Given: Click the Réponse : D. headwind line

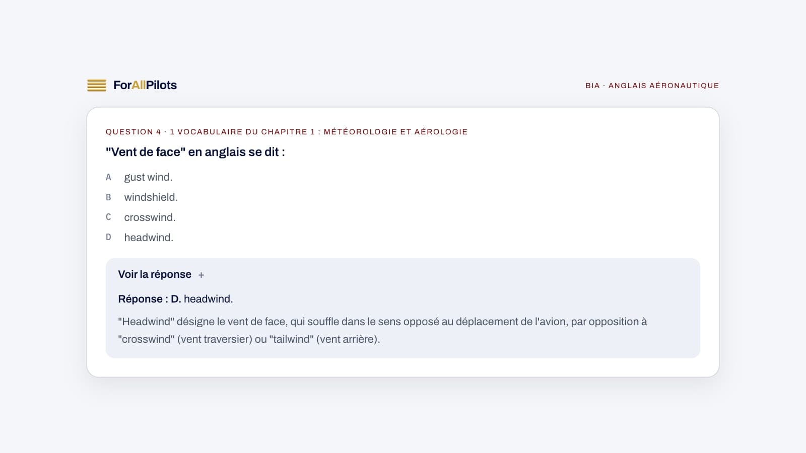Looking at the screenshot, I should (x=175, y=299).
